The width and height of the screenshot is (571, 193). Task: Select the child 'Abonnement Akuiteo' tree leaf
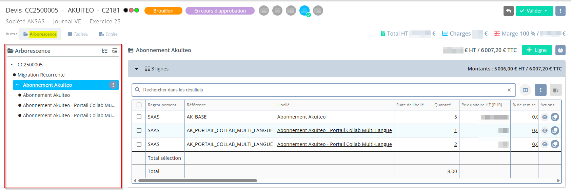(46, 95)
